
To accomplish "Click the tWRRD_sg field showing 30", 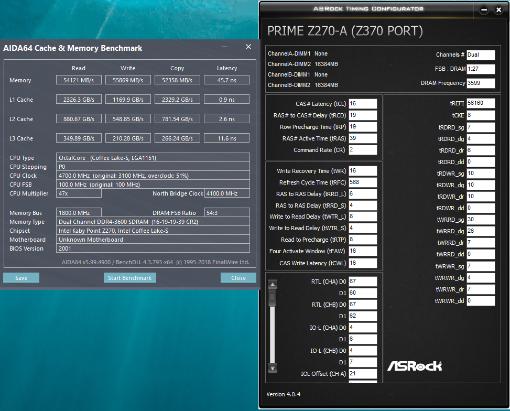I will pyautogui.click(x=481, y=220).
